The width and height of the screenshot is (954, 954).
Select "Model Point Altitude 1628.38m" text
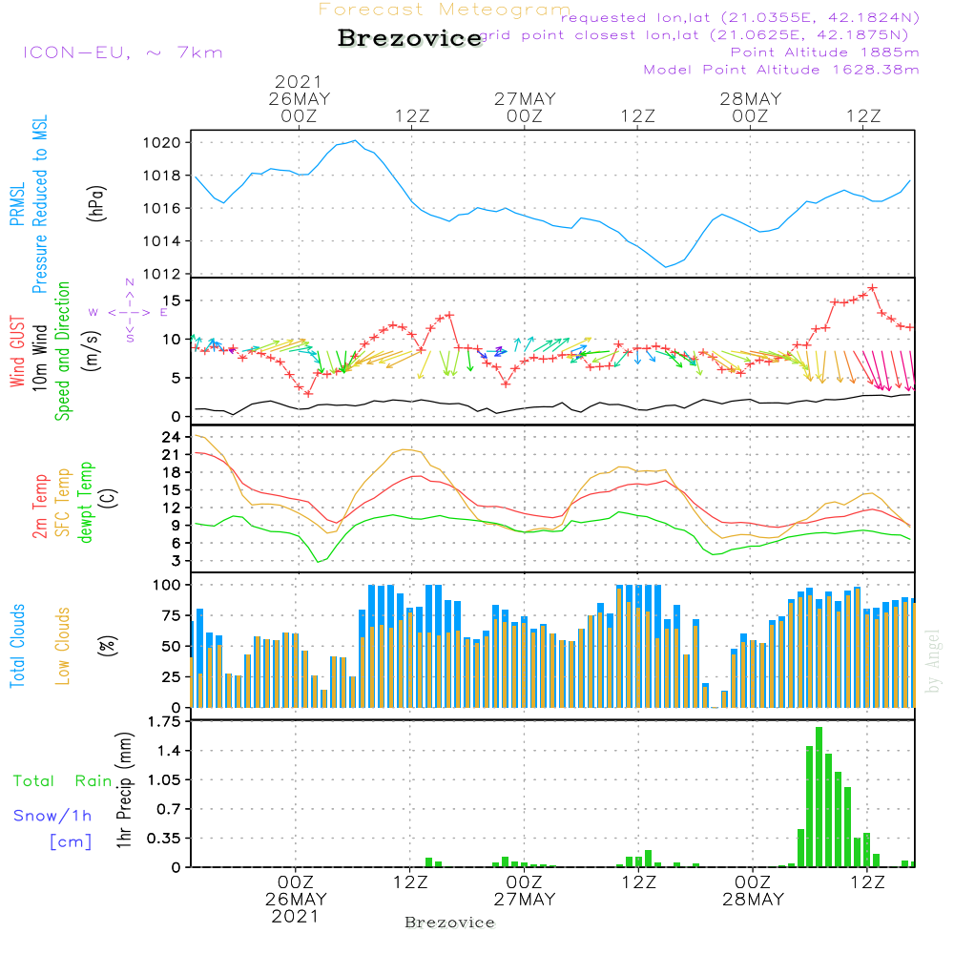pos(781,70)
